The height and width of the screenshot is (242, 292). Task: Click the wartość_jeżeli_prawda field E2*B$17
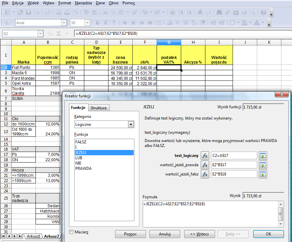[234, 165]
